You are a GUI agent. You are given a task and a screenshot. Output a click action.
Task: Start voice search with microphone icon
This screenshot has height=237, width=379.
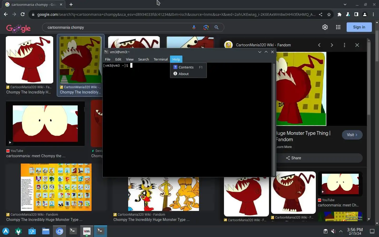[x=194, y=27]
